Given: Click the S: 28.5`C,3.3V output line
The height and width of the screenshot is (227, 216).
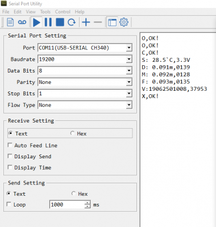Looking at the screenshot, I should click(166, 60).
